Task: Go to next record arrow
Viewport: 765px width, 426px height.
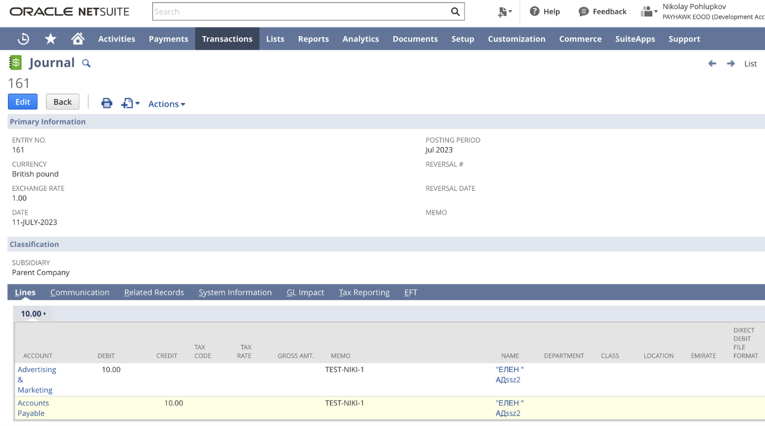Action: pyautogui.click(x=730, y=64)
